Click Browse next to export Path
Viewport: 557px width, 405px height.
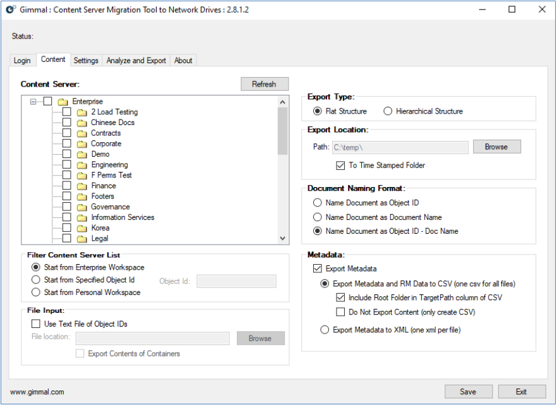(496, 147)
